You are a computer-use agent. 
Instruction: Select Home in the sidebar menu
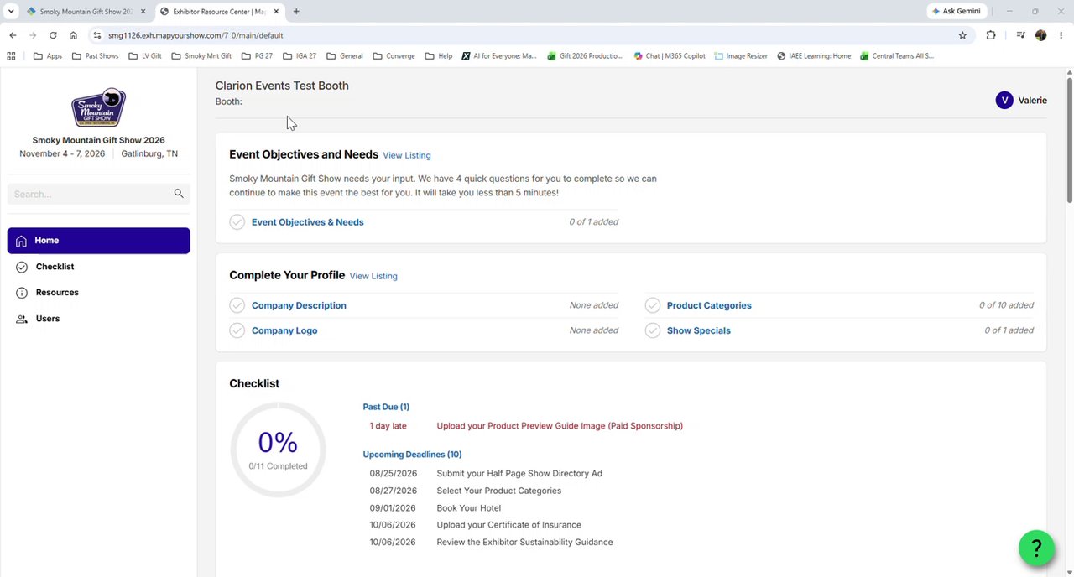[98, 241]
